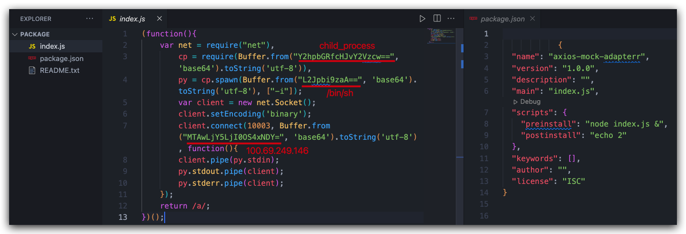Viewport: 686px width, 234px height.
Task: Click the text file icon beside README.txt
Action: 32,71
